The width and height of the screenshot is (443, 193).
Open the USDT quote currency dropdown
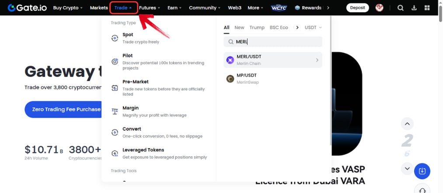click(313, 27)
